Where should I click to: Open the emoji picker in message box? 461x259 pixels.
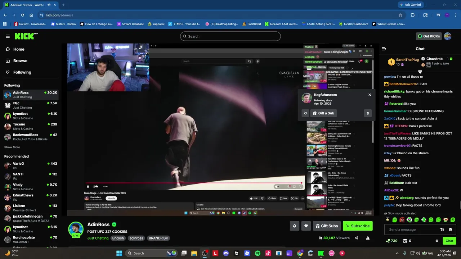451,230
